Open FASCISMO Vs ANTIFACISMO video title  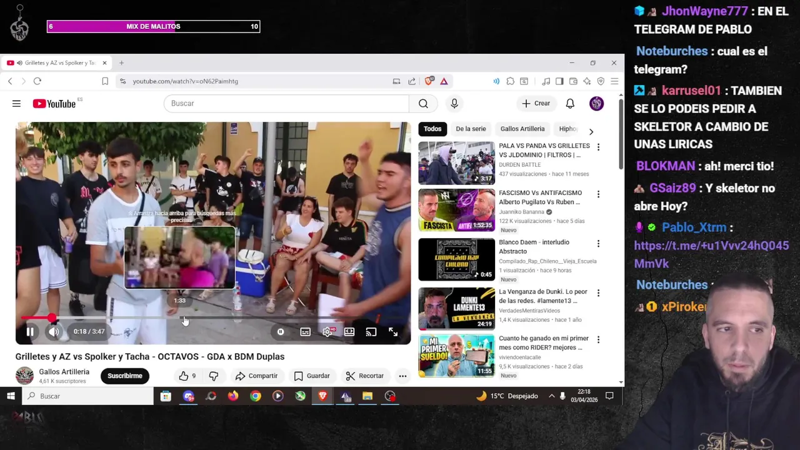pos(540,197)
